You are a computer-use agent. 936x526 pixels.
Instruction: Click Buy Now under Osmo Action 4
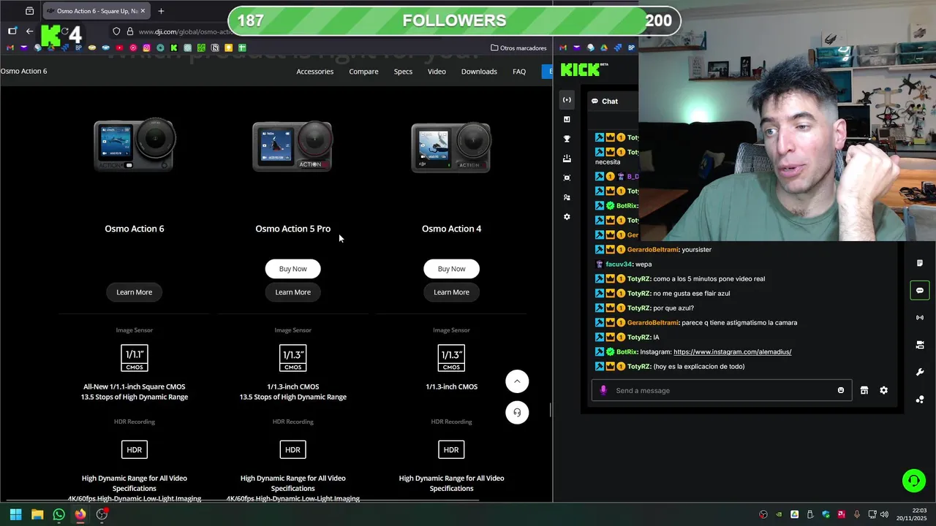click(x=451, y=269)
